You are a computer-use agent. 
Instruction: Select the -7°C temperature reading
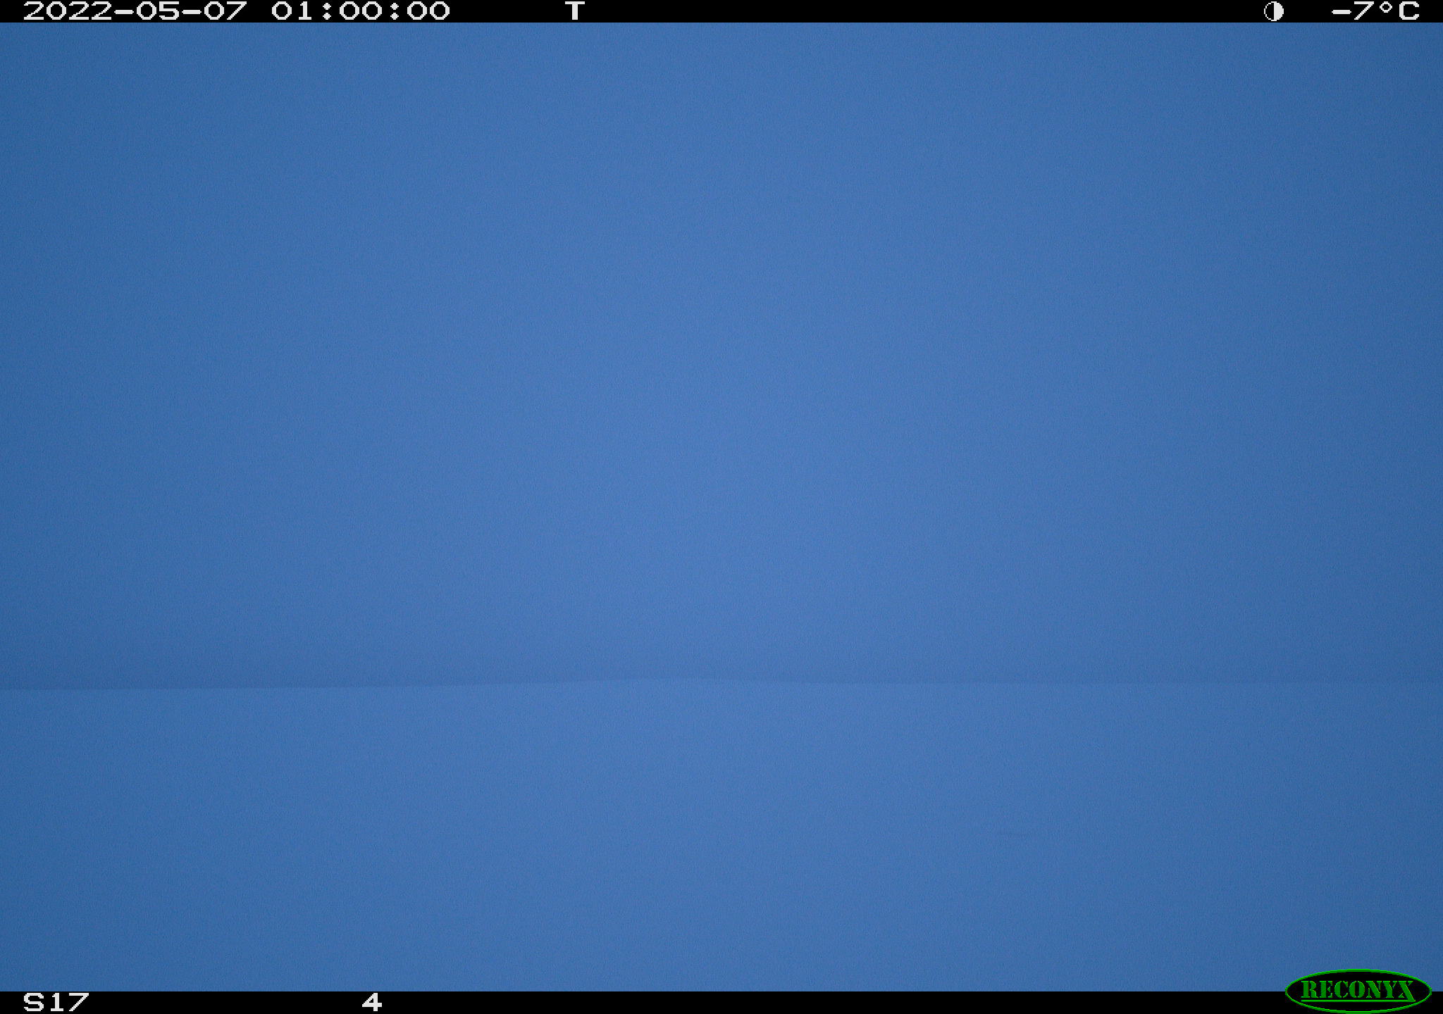click(1375, 11)
